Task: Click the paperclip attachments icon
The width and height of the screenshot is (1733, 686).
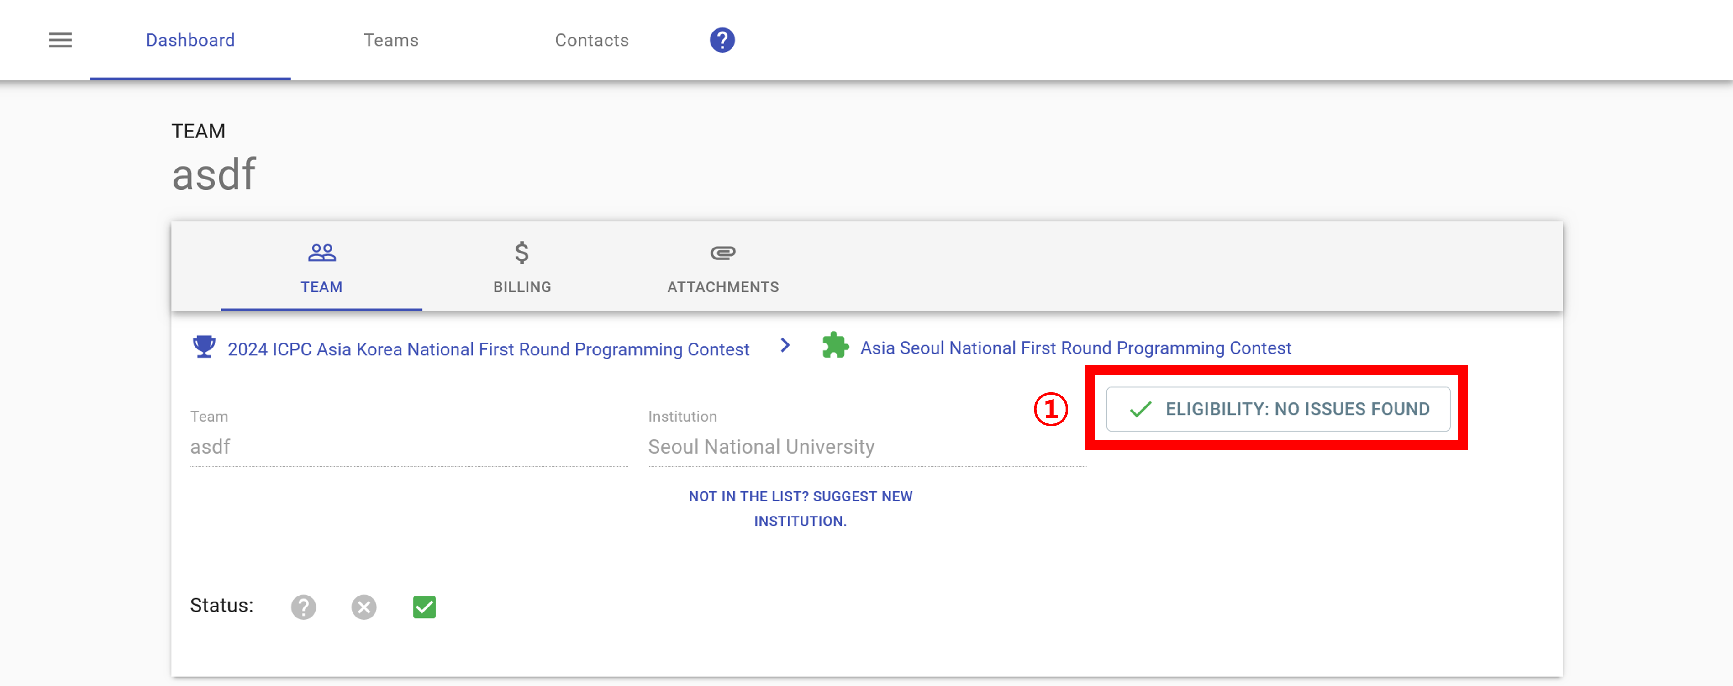Action: (722, 253)
